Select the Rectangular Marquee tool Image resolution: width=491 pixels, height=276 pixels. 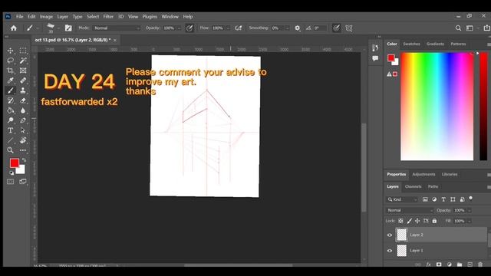tap(23, 51)
